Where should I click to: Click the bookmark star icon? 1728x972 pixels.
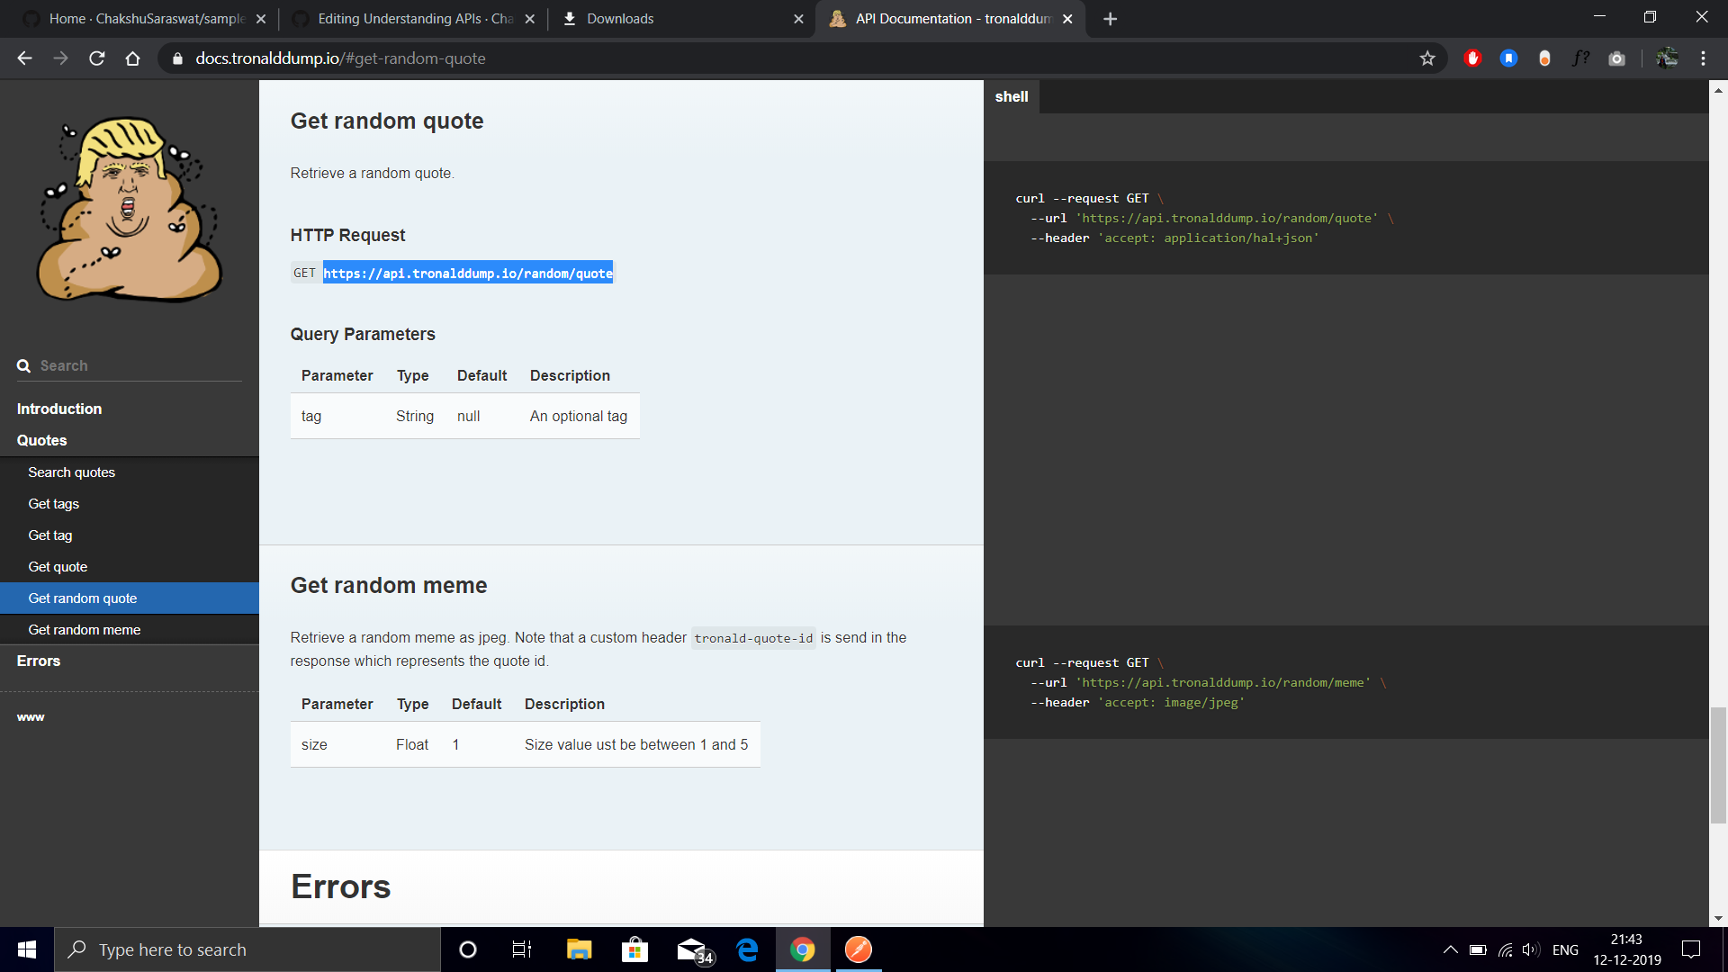(1427, 58)
